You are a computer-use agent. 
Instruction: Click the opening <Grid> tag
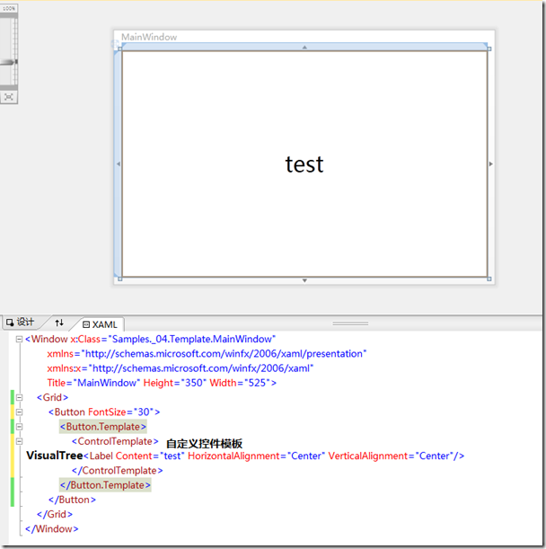coord(52,398)
